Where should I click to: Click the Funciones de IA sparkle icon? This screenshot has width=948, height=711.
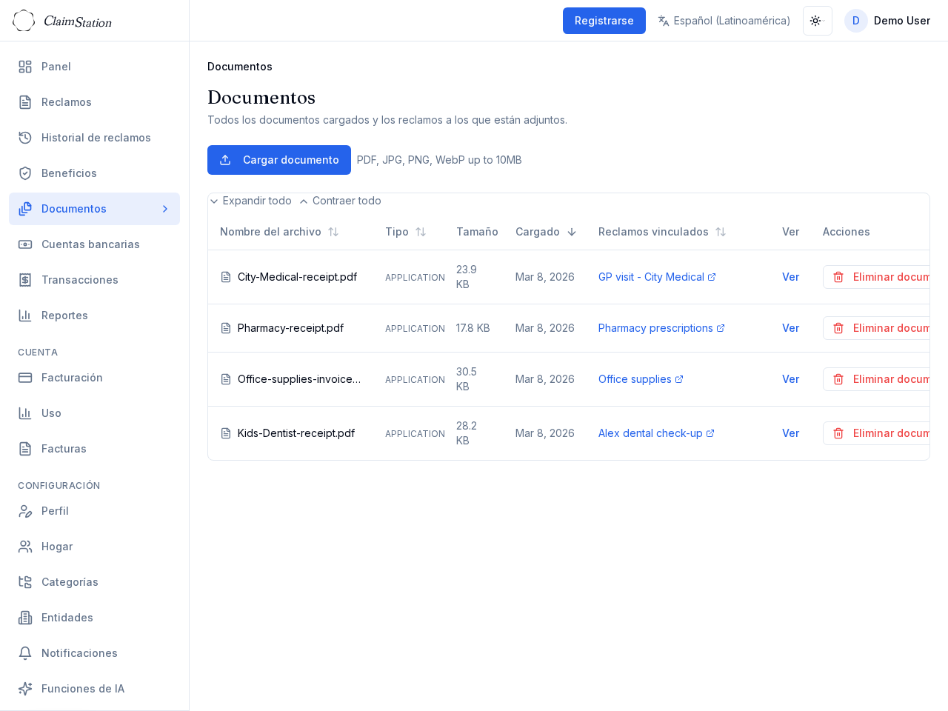(x=25, y=689)
